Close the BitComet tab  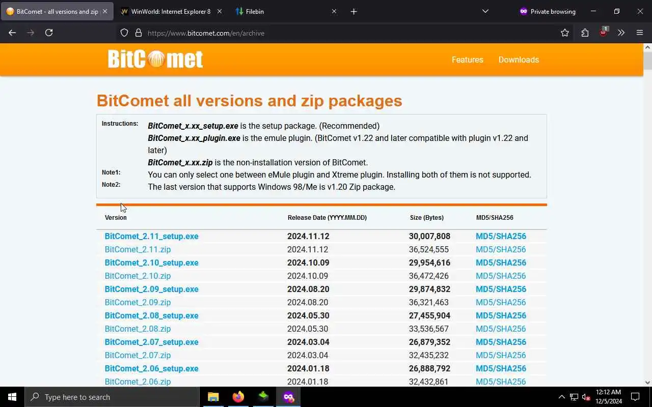105,11
